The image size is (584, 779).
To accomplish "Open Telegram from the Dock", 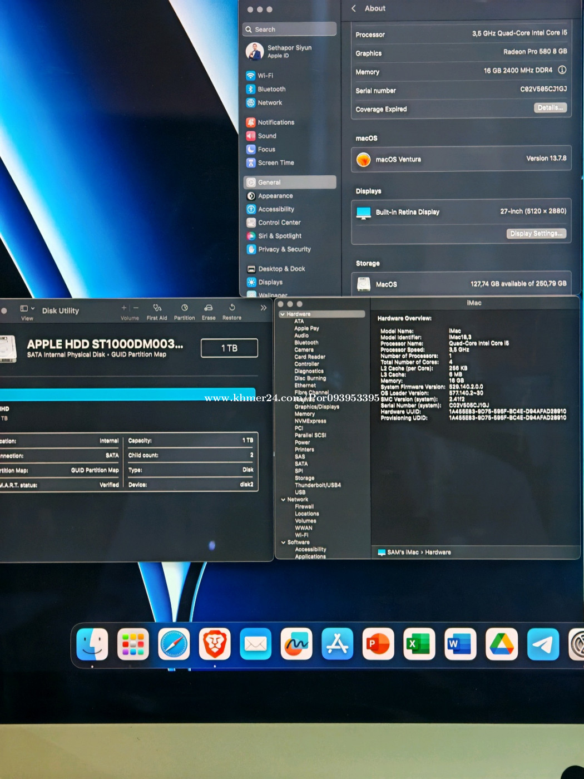I will [542, 644].
